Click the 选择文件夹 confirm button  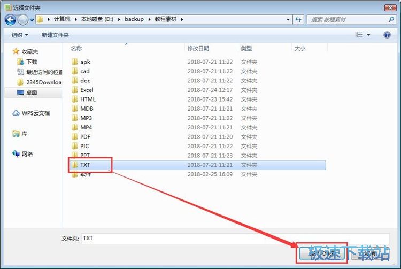pyautogui.click(x=321, y=253)
